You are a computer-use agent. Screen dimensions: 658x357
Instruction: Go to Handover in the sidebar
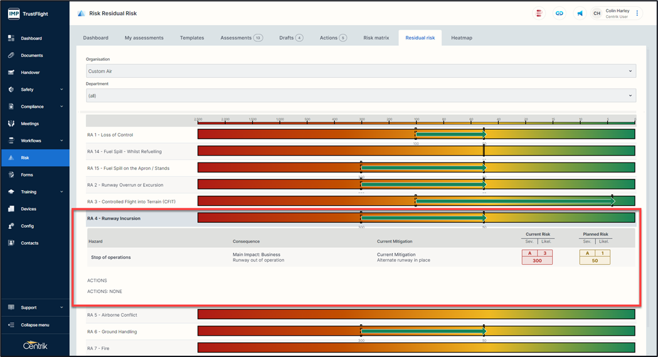30,72
